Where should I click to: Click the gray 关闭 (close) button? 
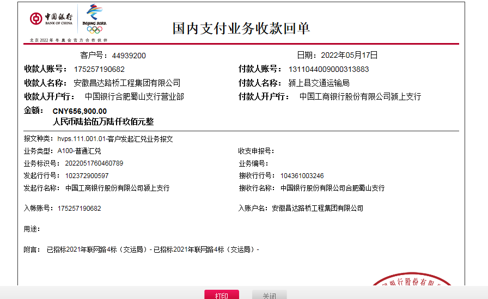pos(269,295)
